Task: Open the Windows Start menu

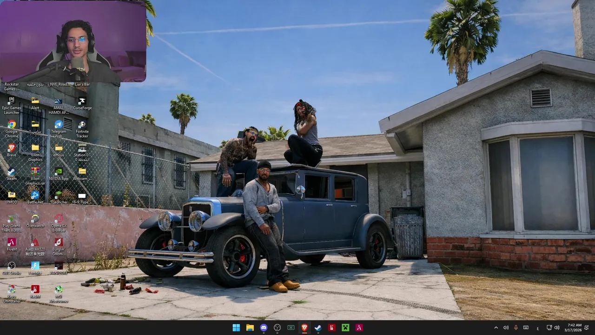Action: coord(236,328)
